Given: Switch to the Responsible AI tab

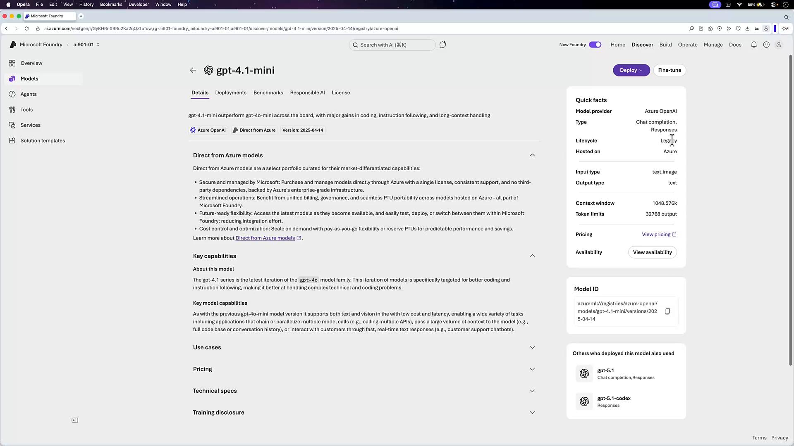Looking at the screenshot, I should point(307,93).
